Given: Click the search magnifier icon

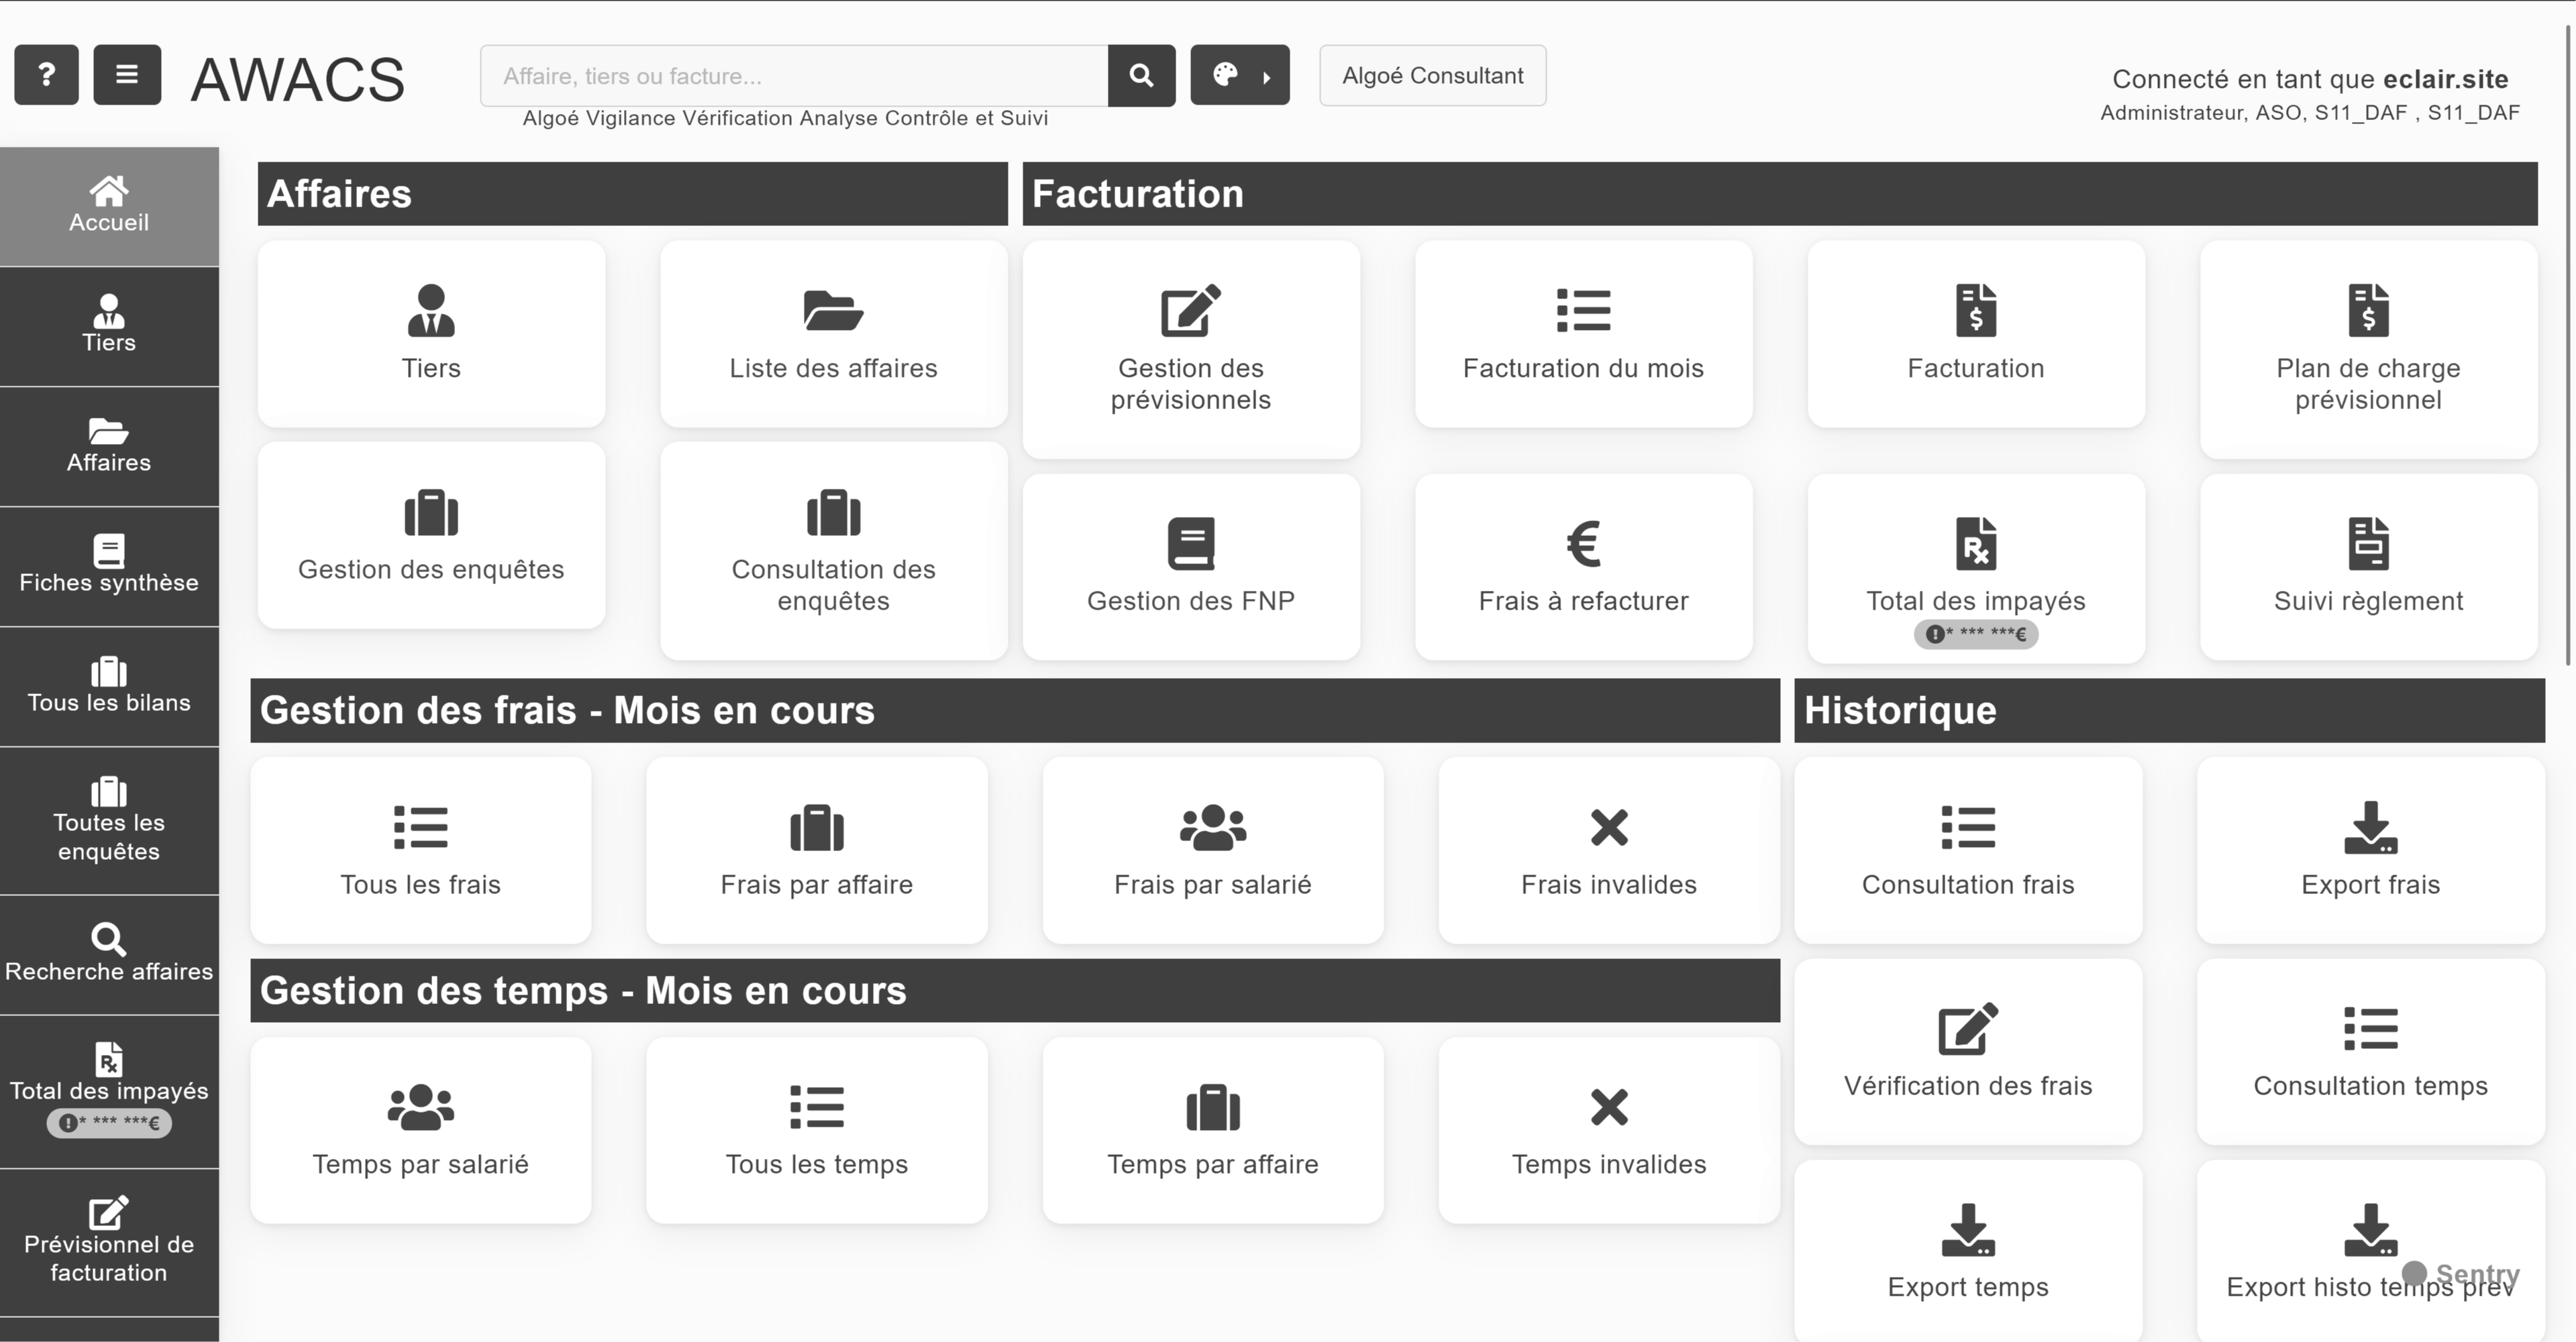Looking at the screenshot, I should click(x=1141, y=75).
